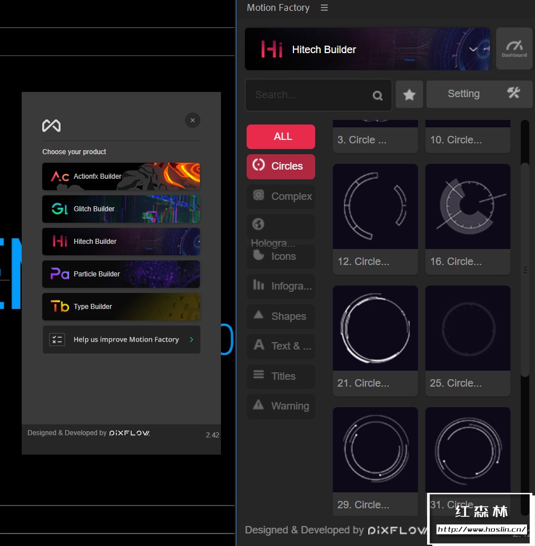This screenshot has width=535, height=546.
Task: Select the Complex category
Action: pos(281,196)
